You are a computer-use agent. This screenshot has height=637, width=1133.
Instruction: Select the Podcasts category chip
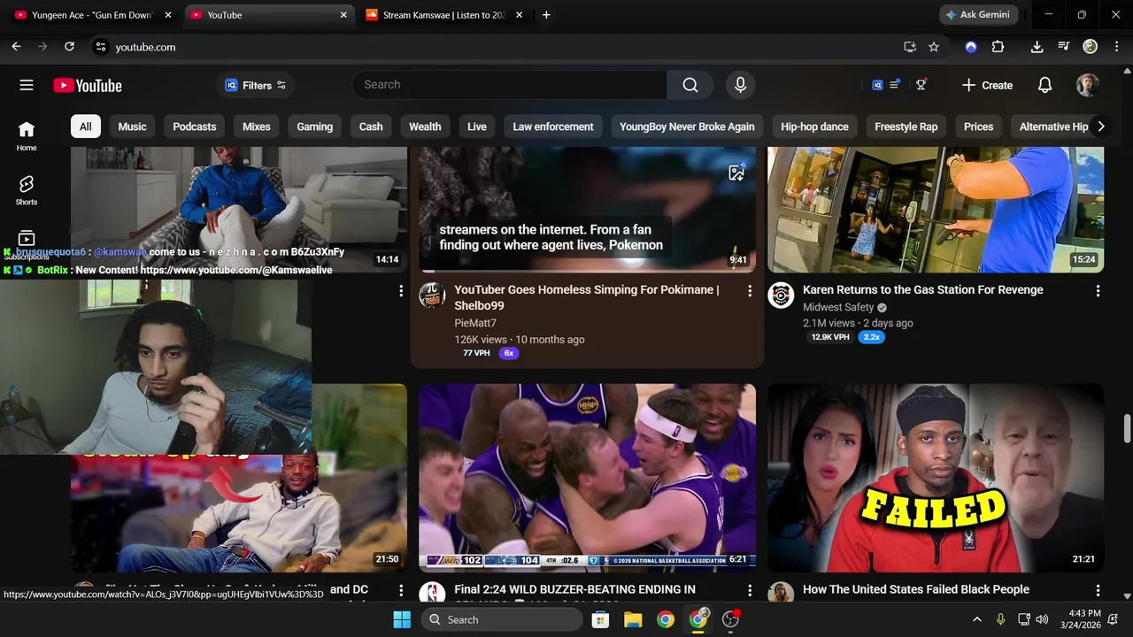pyautogui.click(x=195, y=127)
